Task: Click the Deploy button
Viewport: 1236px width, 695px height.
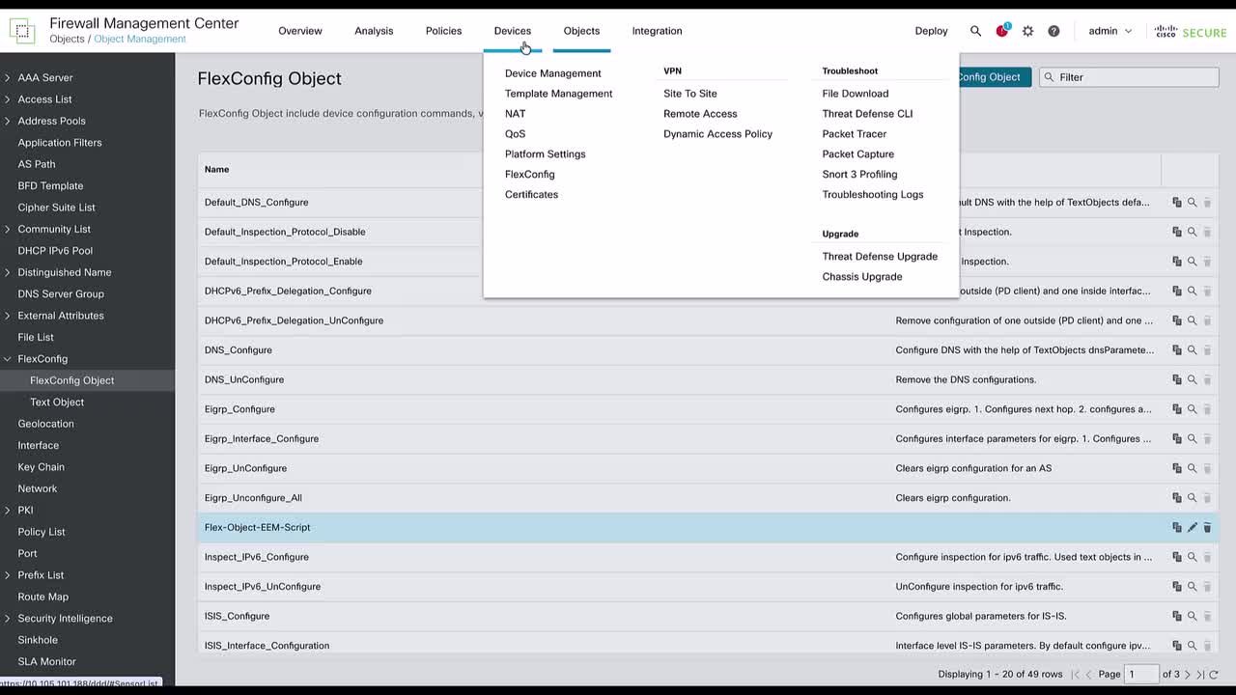Action: click(931, 31)
